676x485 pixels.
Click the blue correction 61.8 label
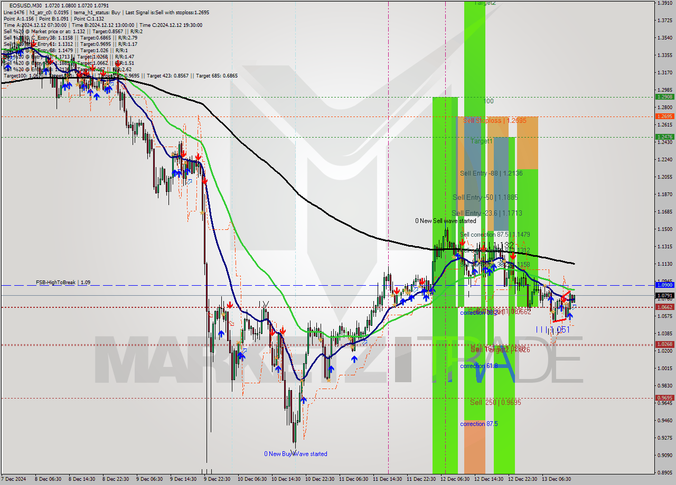tap(478, 366)
